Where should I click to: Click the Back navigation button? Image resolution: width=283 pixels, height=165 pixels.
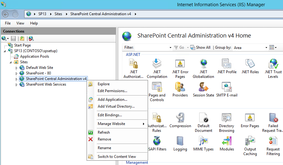(x=5, y=14)
